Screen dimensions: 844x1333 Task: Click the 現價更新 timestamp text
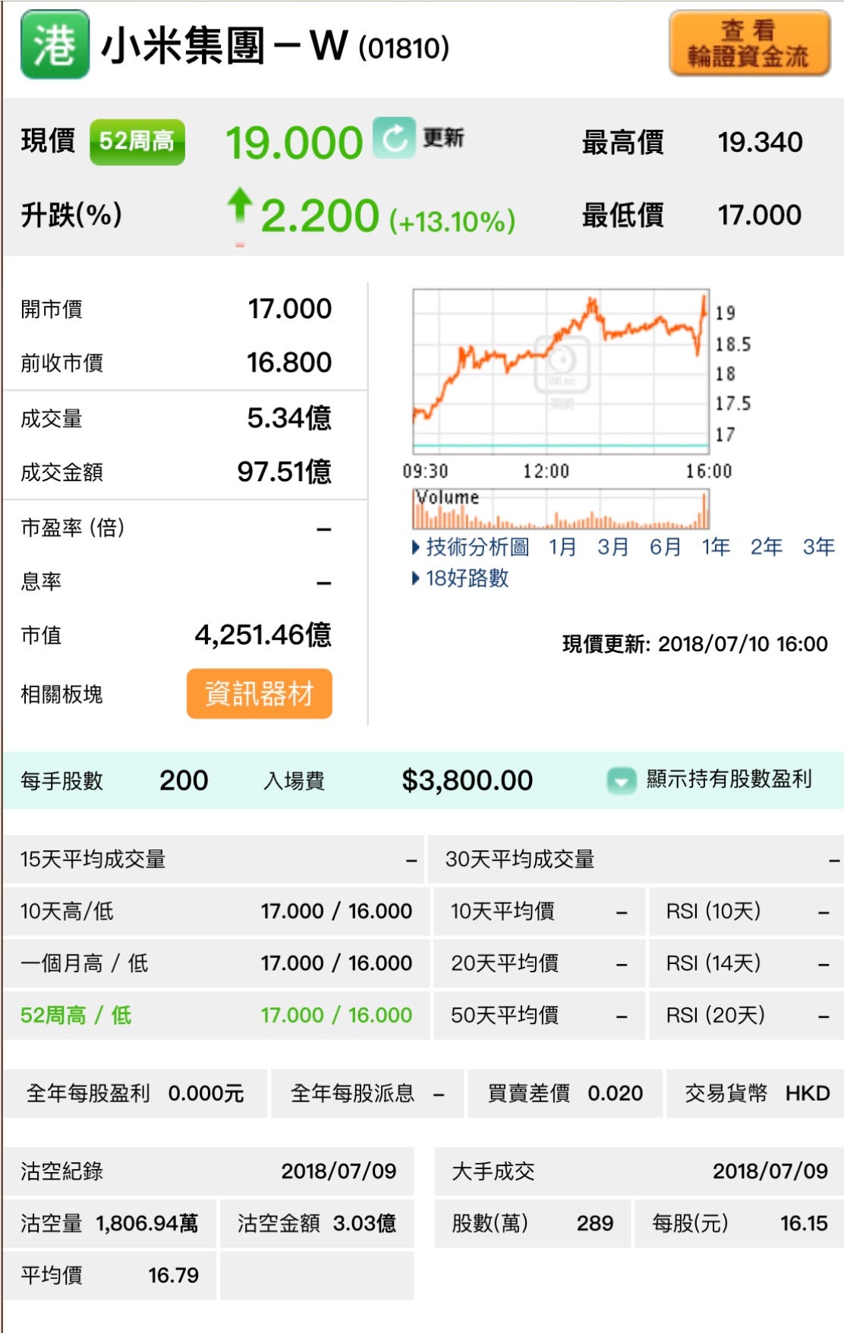(694, 644)
